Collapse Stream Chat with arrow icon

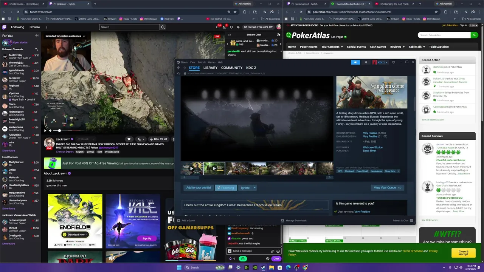click(229, 35)
